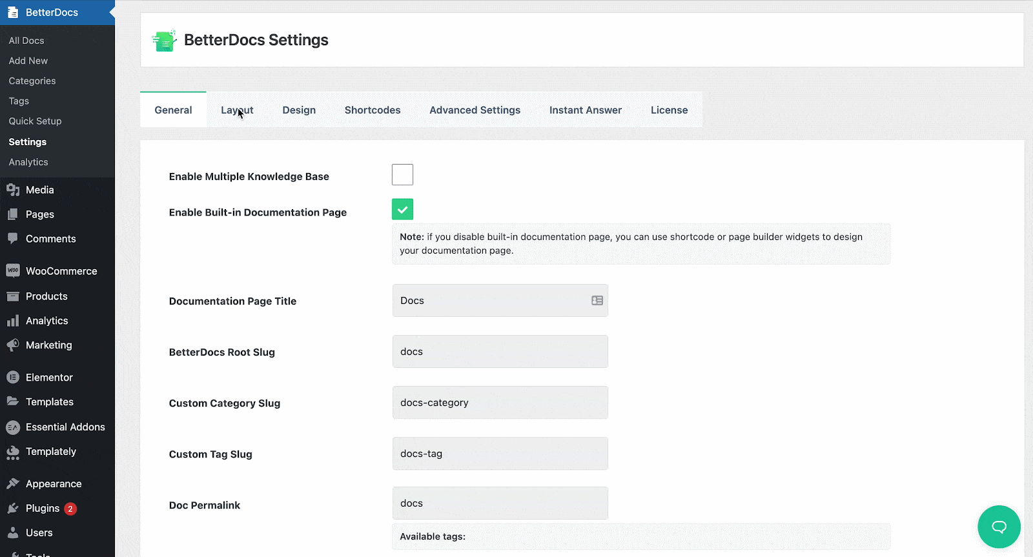The height and width of the screenshot is (557, 1033).
Task: Switch to the General tab
Action: [173, 110]
